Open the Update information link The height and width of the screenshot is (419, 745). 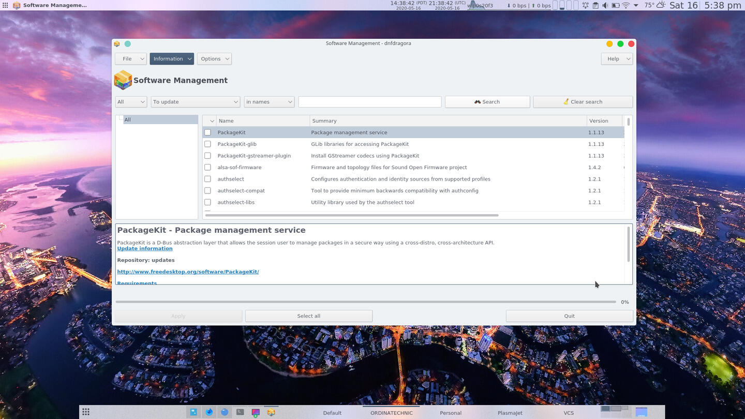[145, 248]
